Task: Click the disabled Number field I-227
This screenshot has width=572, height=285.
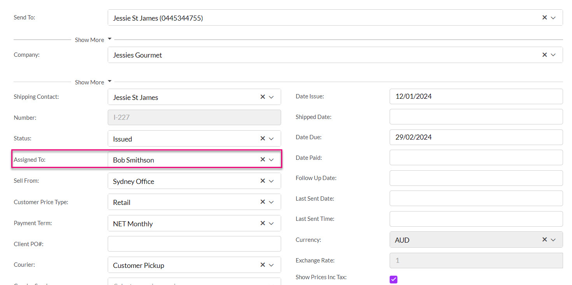Action: pyautogui.click(x=194, y=117)
